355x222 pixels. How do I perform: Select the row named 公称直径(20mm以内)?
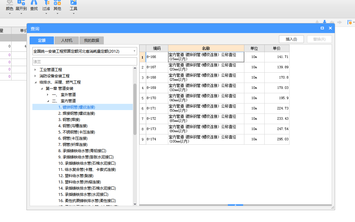tap(206, 67)
